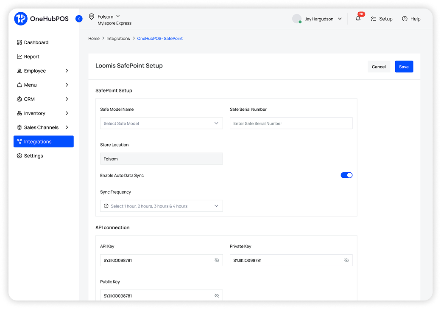Screen dimensions: 441x309
Task: Click the Integrations nodes icon
Action: pos(20,142)
